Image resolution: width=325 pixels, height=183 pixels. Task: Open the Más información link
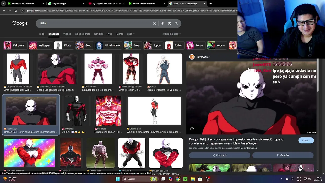(249, 148)
